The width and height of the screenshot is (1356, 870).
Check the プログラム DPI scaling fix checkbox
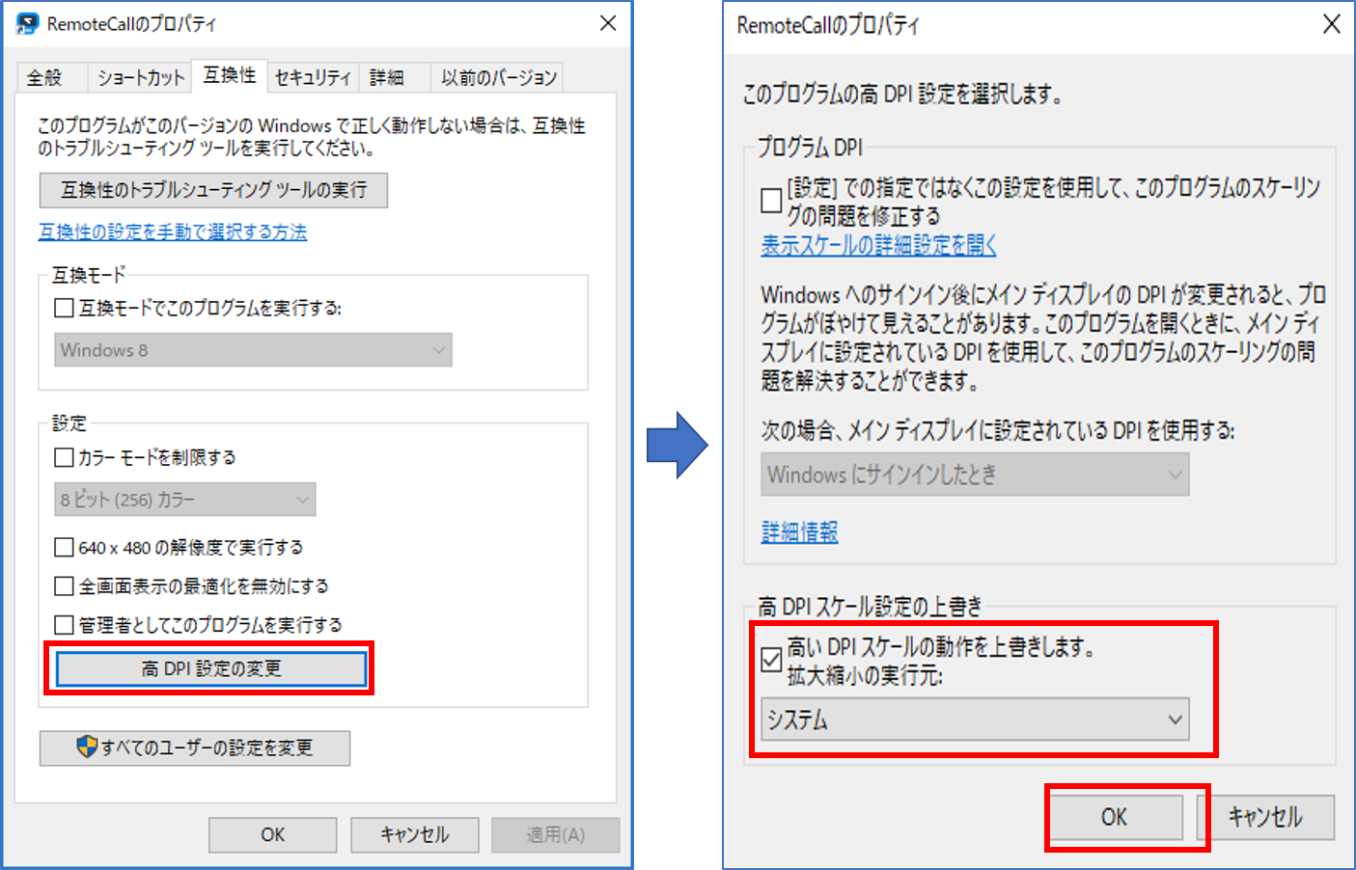(771, 201)
